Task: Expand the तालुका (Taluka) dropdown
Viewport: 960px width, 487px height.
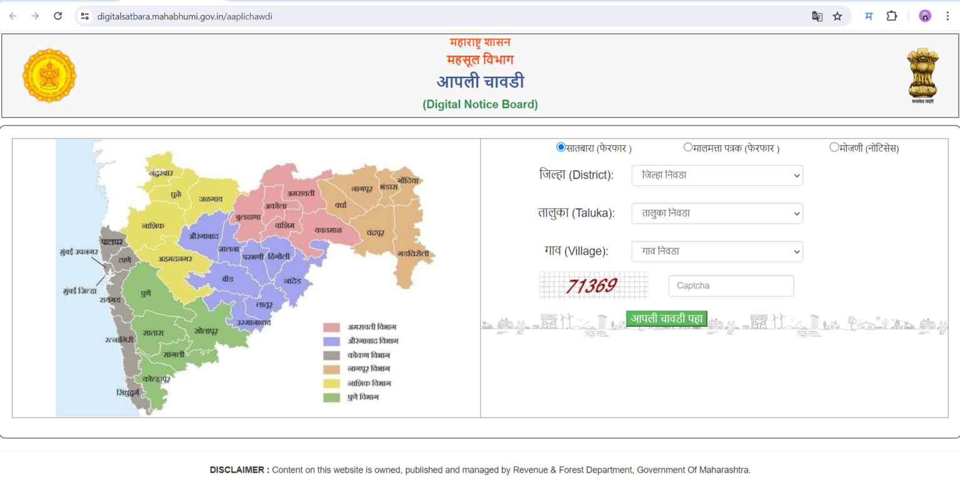Action: tap(717, 214)
